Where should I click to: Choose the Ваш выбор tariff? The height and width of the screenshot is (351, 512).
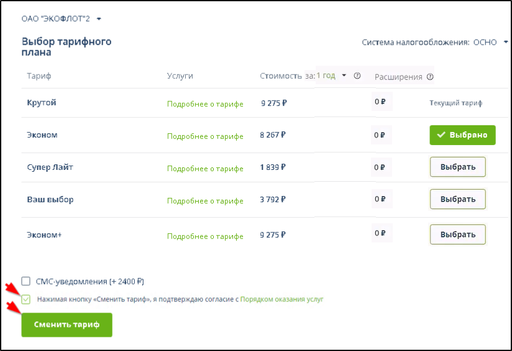457,199
